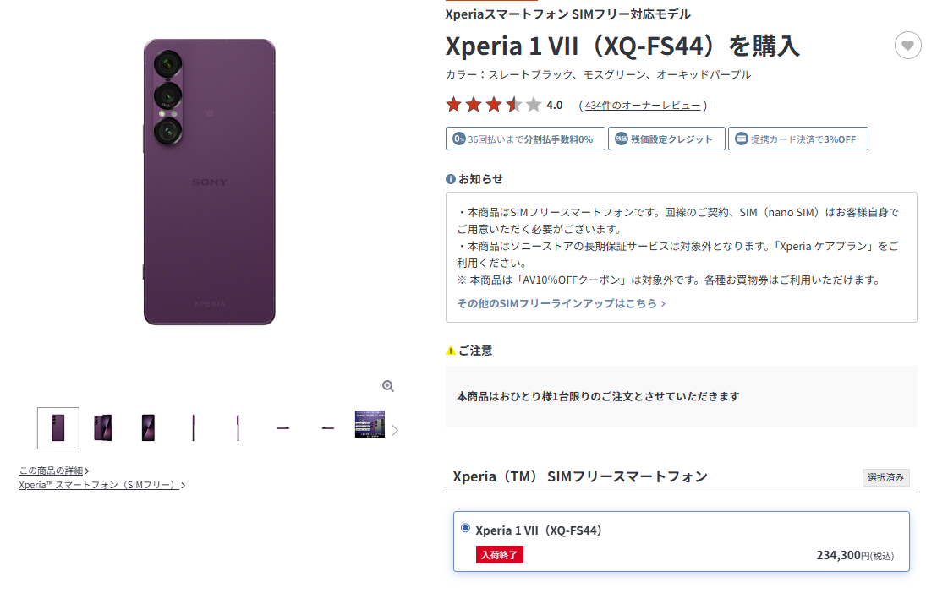Click the large purple Xperia product image
Viewport: 926px width, 593px height.
point(209,182)
